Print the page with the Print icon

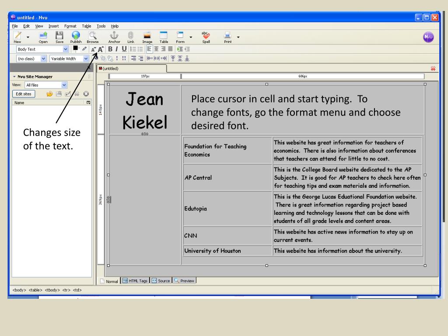[227, 37]
